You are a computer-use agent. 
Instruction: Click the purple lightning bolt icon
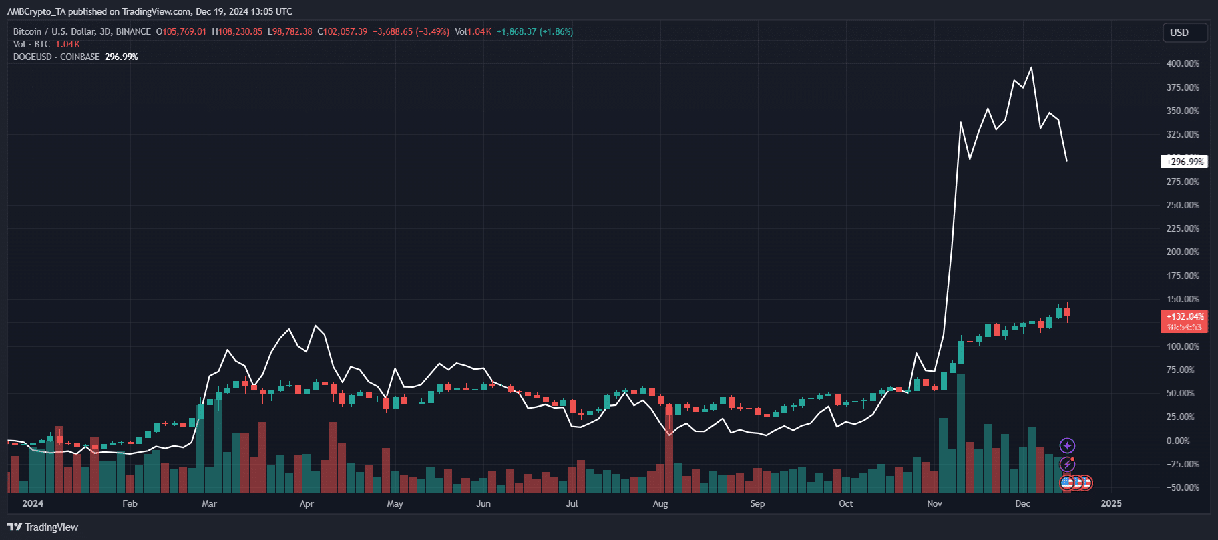pyautogui.click(x=1067, y=464)
